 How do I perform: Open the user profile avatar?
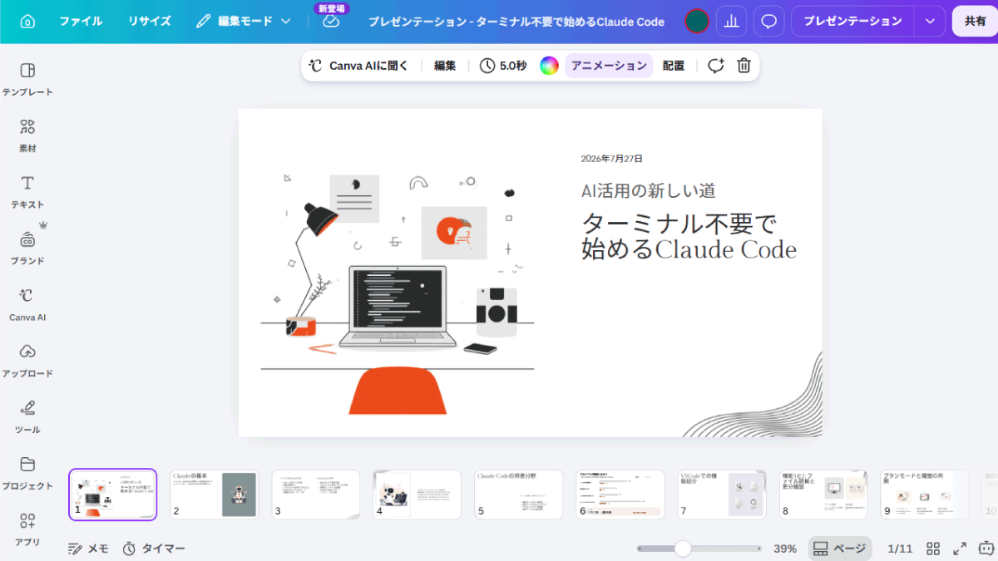click(696, 22)
